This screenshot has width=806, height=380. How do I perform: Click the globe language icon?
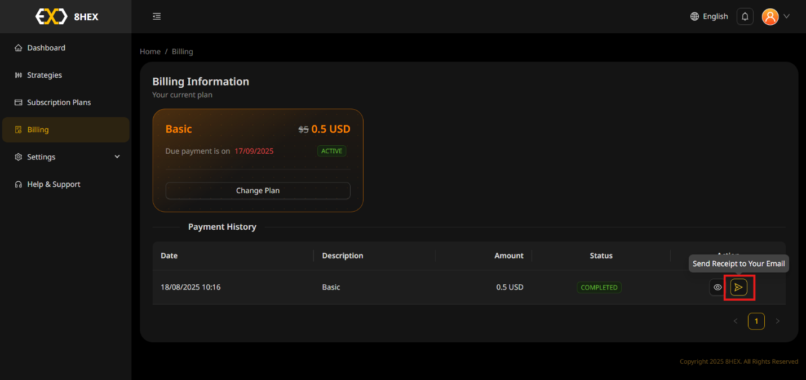coord(694,16)
